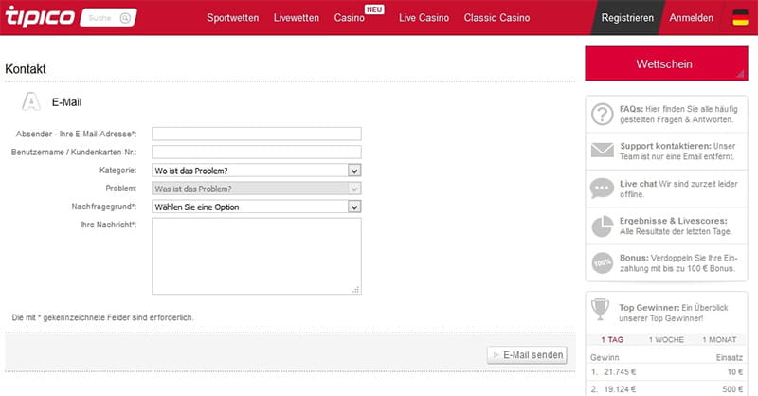
Task: Click the search magnifier icon
Action: (126, 18)
